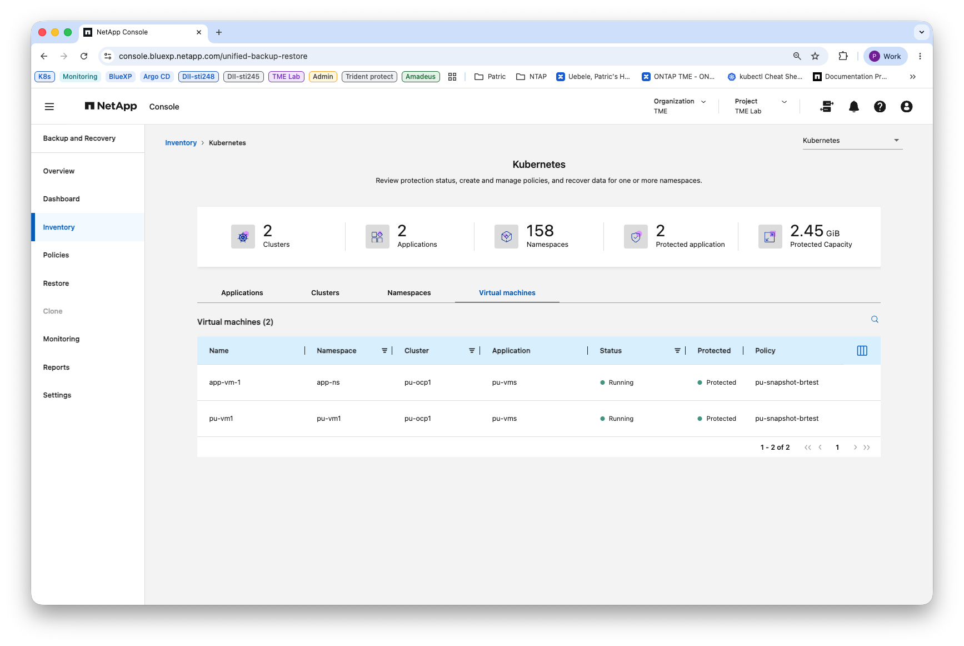The image size is (964, 646).
Task: Open the user account profile icon
Action: pos(906,106)
